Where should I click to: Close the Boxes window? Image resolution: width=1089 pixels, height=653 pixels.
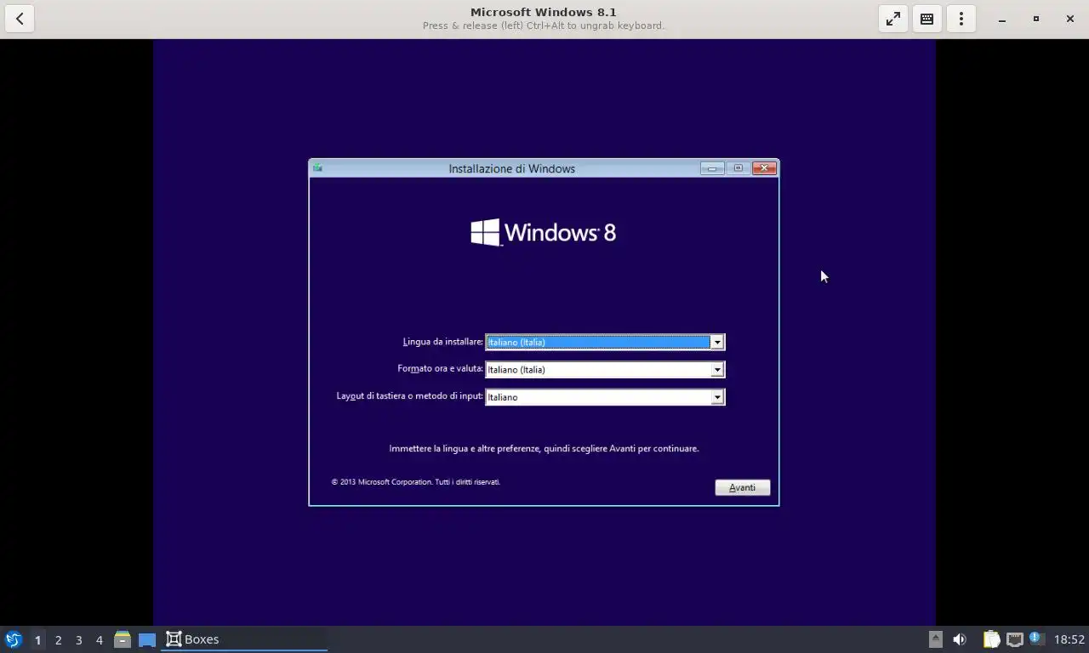pyautogui.click(x=1070, y=19)
